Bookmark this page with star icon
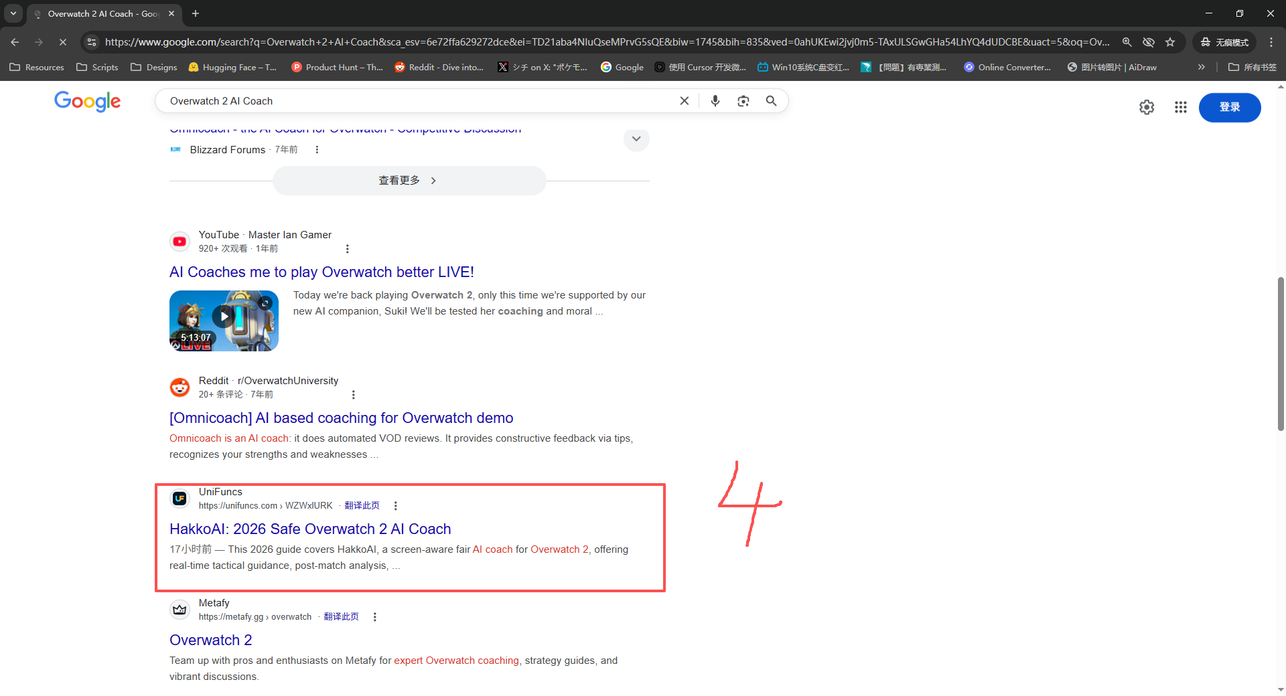Image resolution: width=1286 pixels, height=696 pixels. (x=1170, y=42)
